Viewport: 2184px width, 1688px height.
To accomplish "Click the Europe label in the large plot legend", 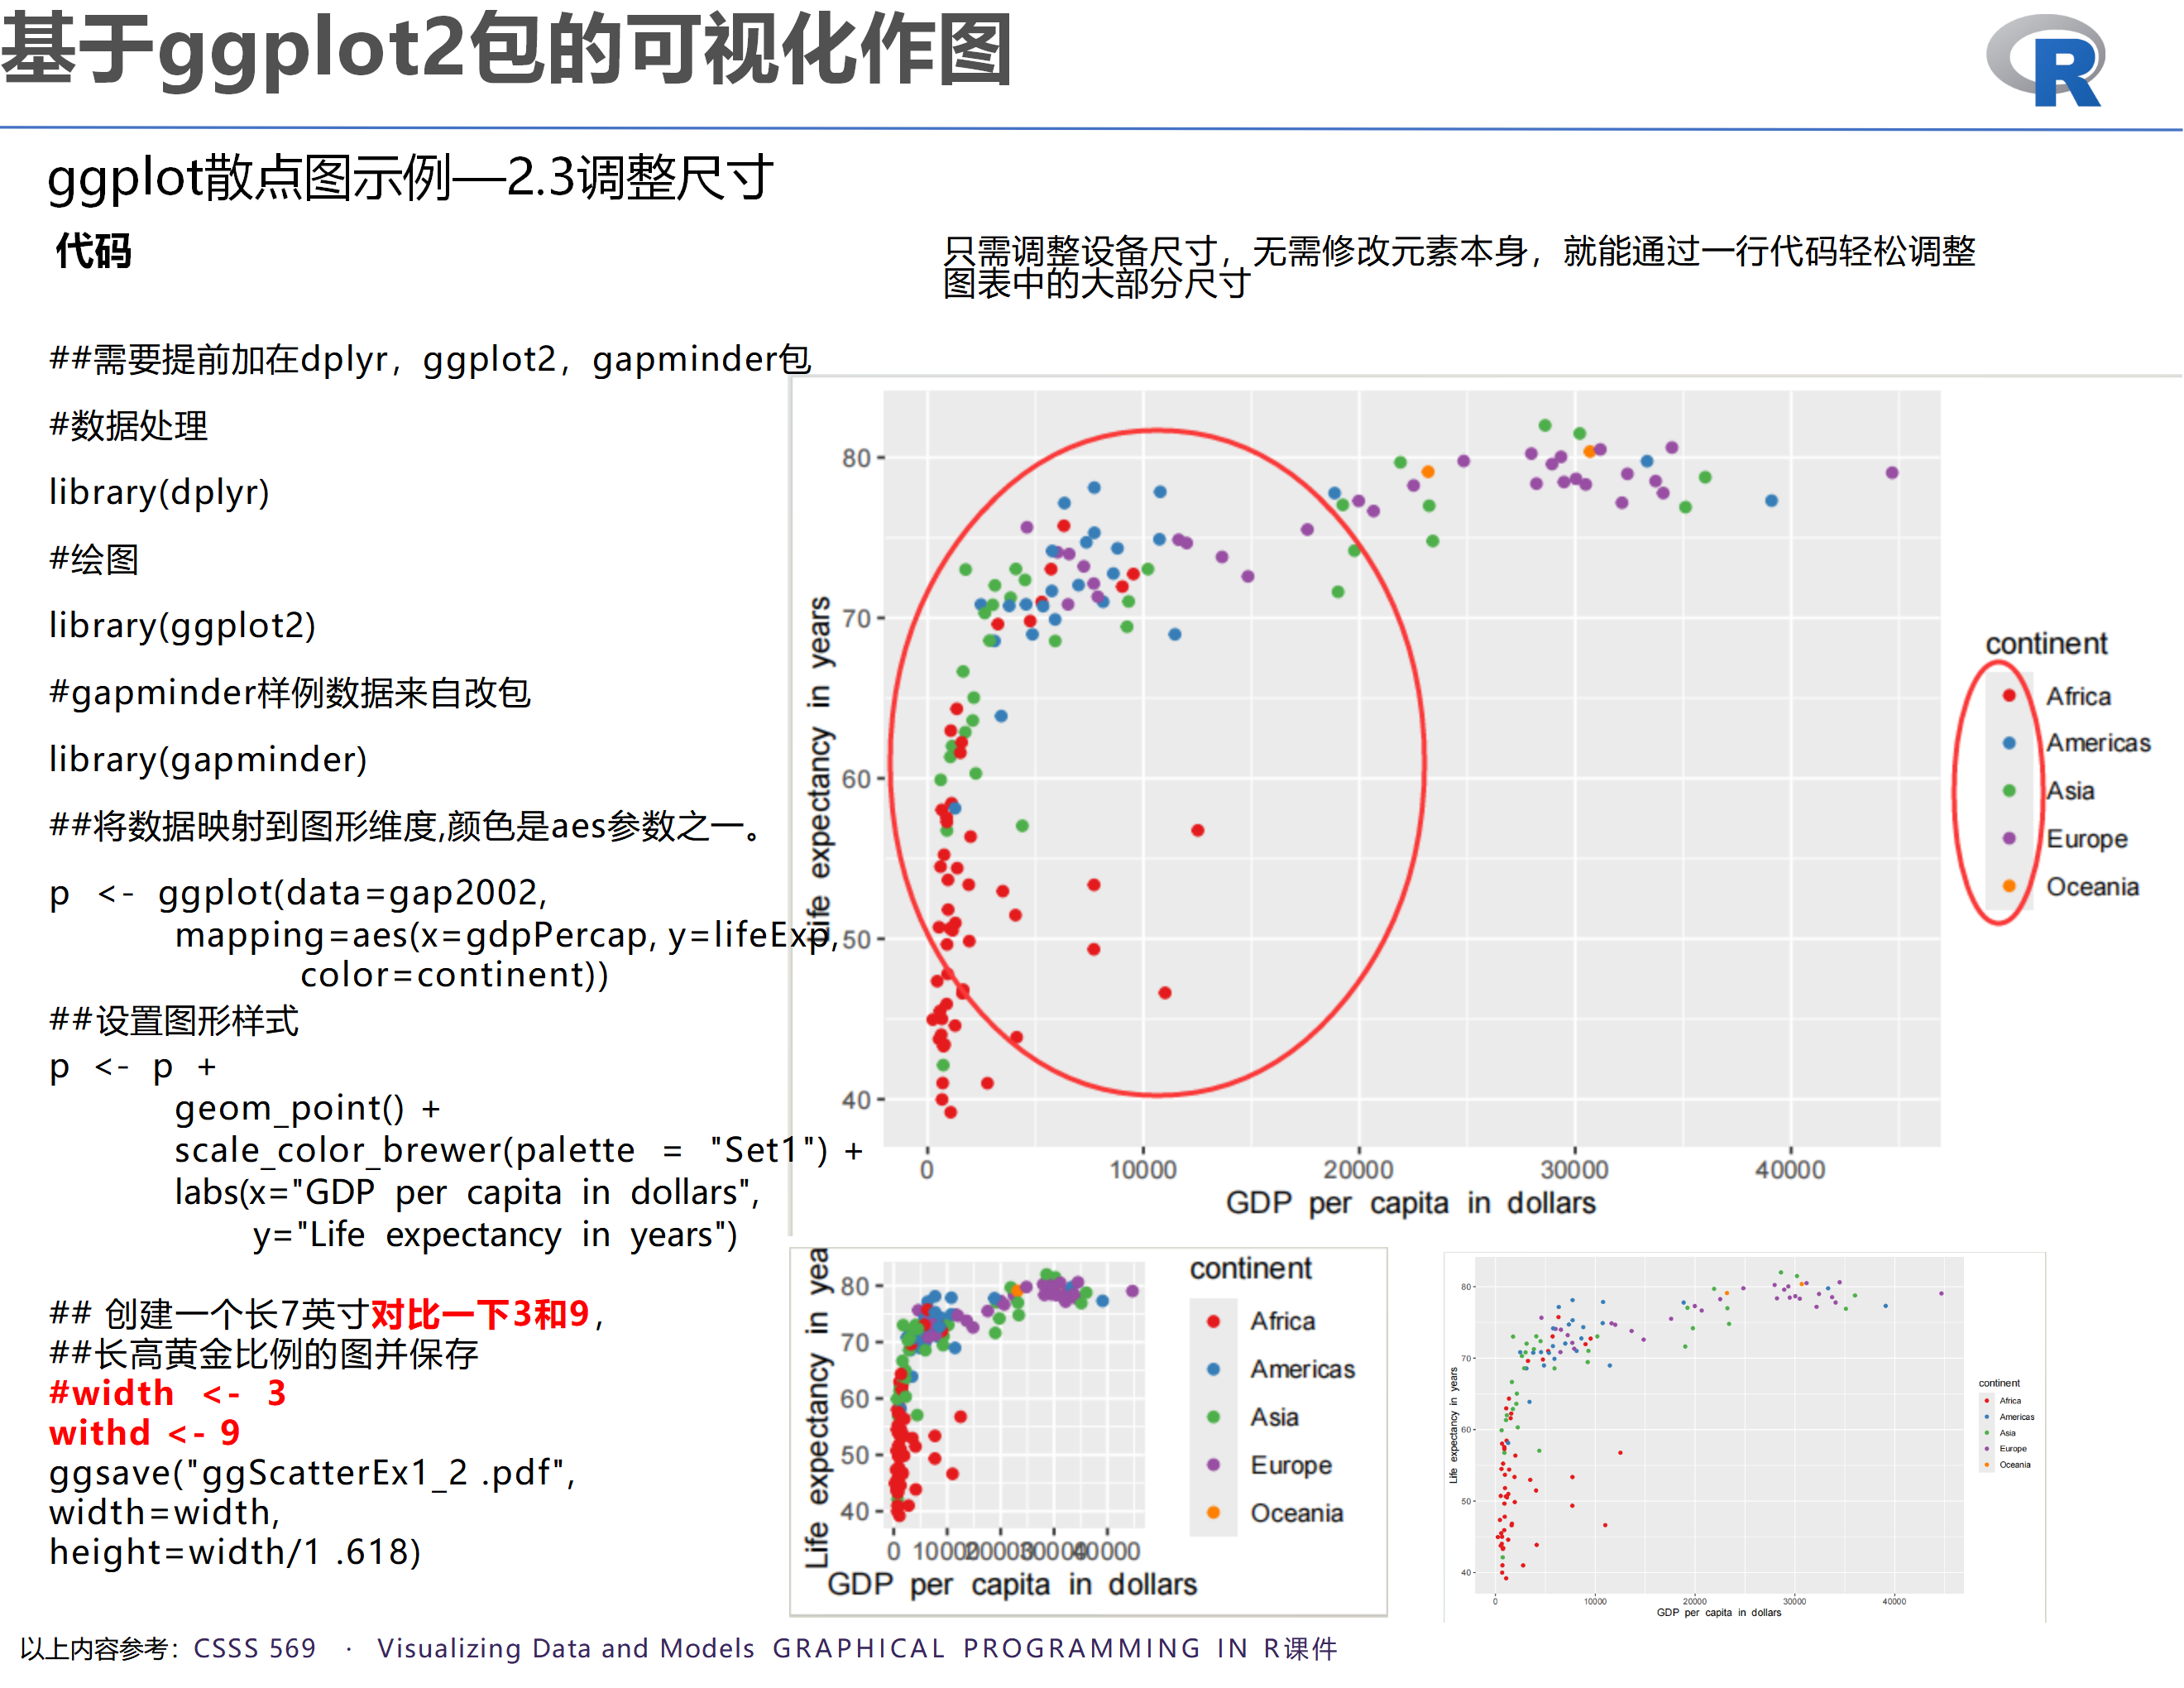I will (2086, 839).
